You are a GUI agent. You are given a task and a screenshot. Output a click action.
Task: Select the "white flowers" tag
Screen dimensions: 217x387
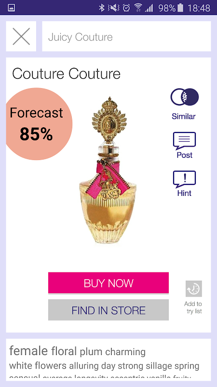point(38,366)
